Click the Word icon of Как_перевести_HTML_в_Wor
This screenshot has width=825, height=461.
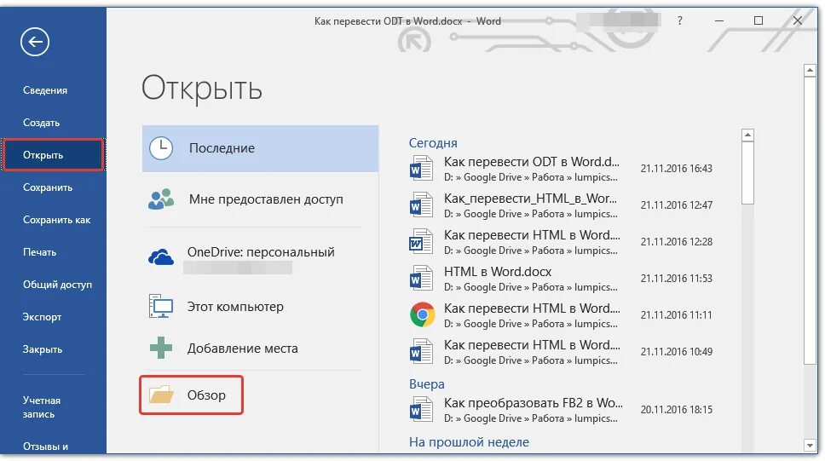pyautogui.click(x=421, y=205)
